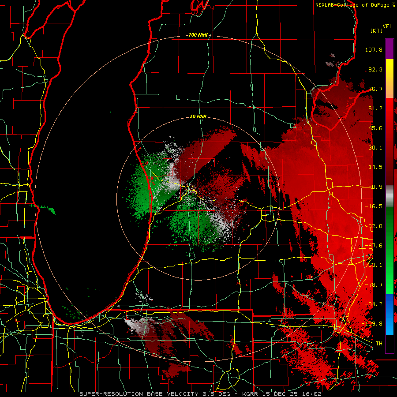Screen dimensions: 397x397
Task: Pick the green segment of velocity color bar
Action: click(390, 251)
